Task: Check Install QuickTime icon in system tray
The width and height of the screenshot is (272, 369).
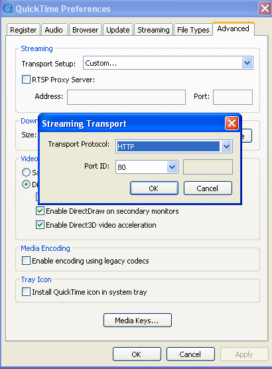Action: (26, 292)
